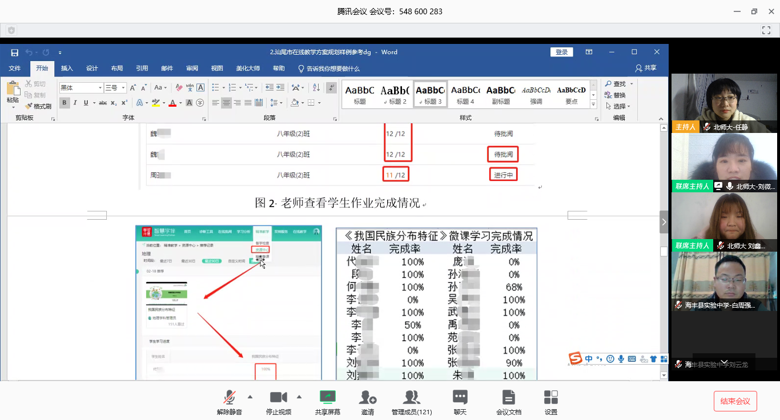Screen dimensions: 780x420
Task: Toggle center paragraph alignment
Action: click(x=227, y=103)
